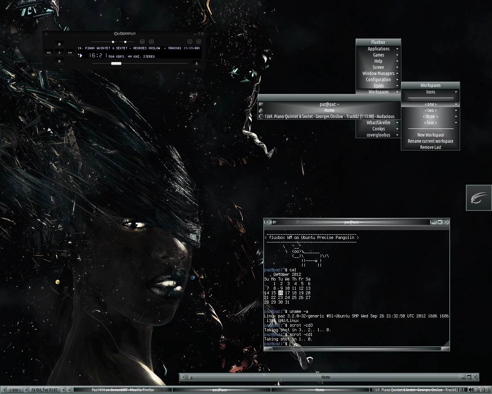This screenshot has width=492, height=394.
Task: Start playback with Audacious play button
Action: point(59,52)
